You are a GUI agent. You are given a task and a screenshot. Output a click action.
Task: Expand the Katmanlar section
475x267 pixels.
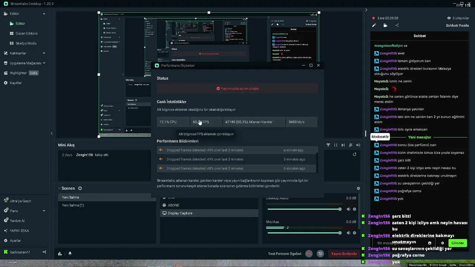click(x=44, y=53)
